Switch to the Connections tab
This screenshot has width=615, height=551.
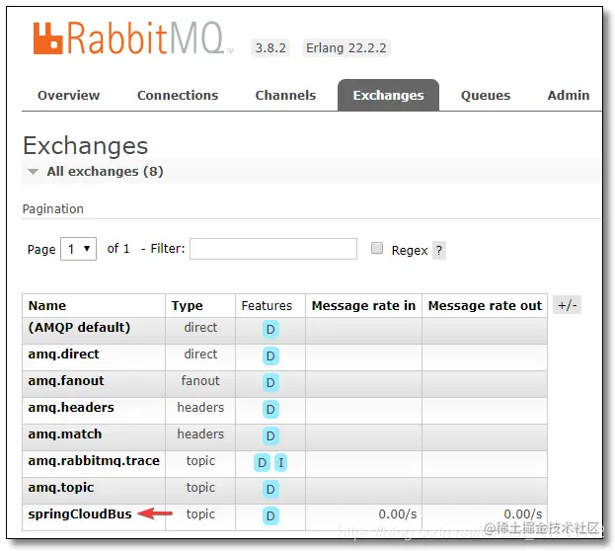[178, 96]
